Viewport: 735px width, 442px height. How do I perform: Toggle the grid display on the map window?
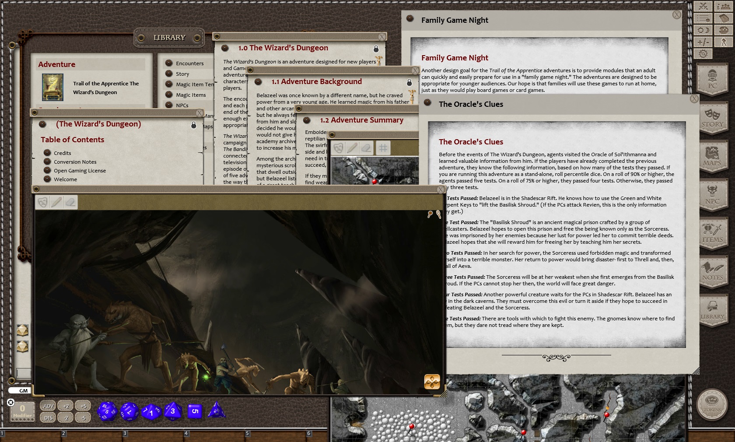(x=383, y=148)
